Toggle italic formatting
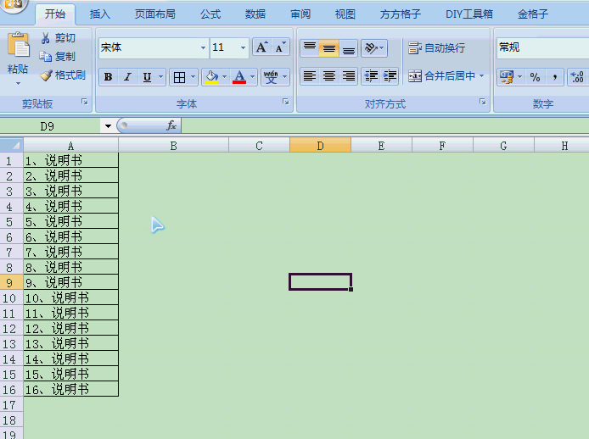Viewport: 589px width, 439px height. (127, 78)
